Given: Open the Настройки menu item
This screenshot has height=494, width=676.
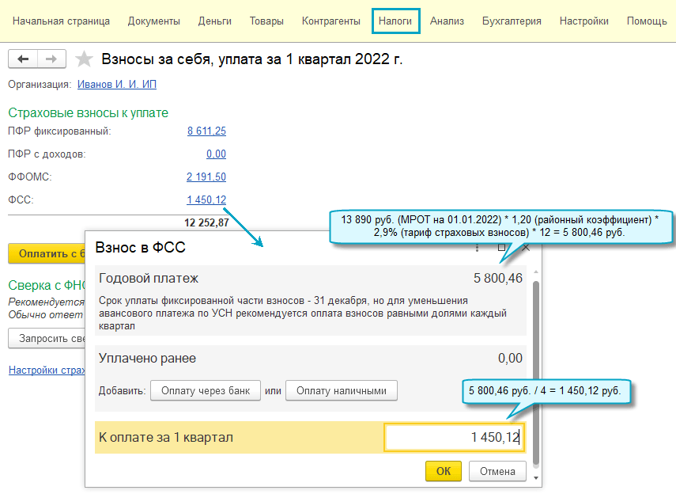Looking at the screenshot, I should (583, 21).
